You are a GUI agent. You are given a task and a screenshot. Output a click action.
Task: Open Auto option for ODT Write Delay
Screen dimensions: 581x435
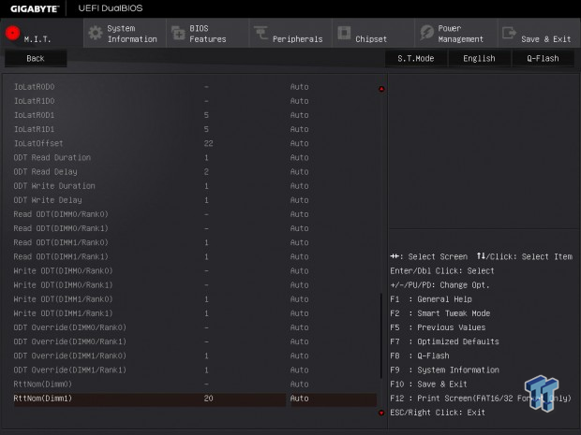coord(299,200)
